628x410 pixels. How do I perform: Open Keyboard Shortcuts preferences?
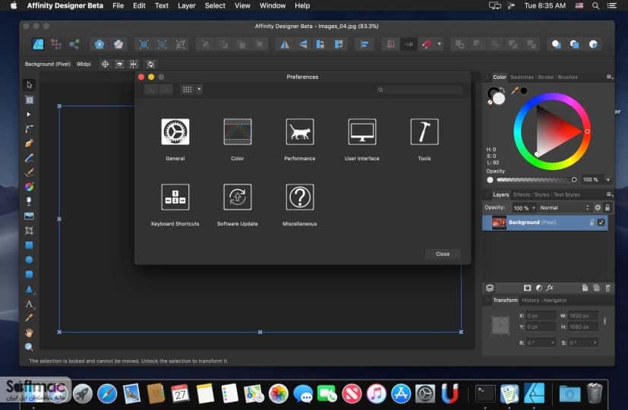[175, 197]
